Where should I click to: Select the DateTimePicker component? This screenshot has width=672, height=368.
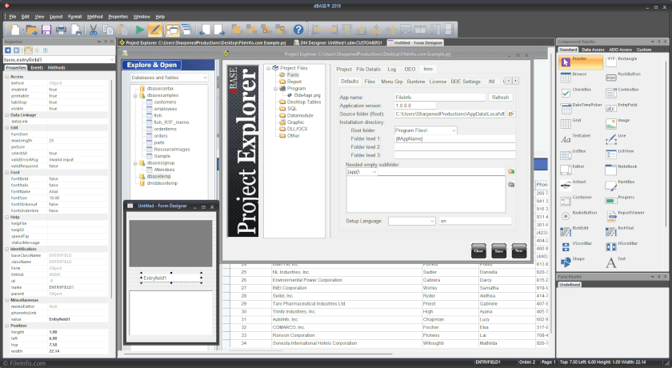tap(581, 108)
